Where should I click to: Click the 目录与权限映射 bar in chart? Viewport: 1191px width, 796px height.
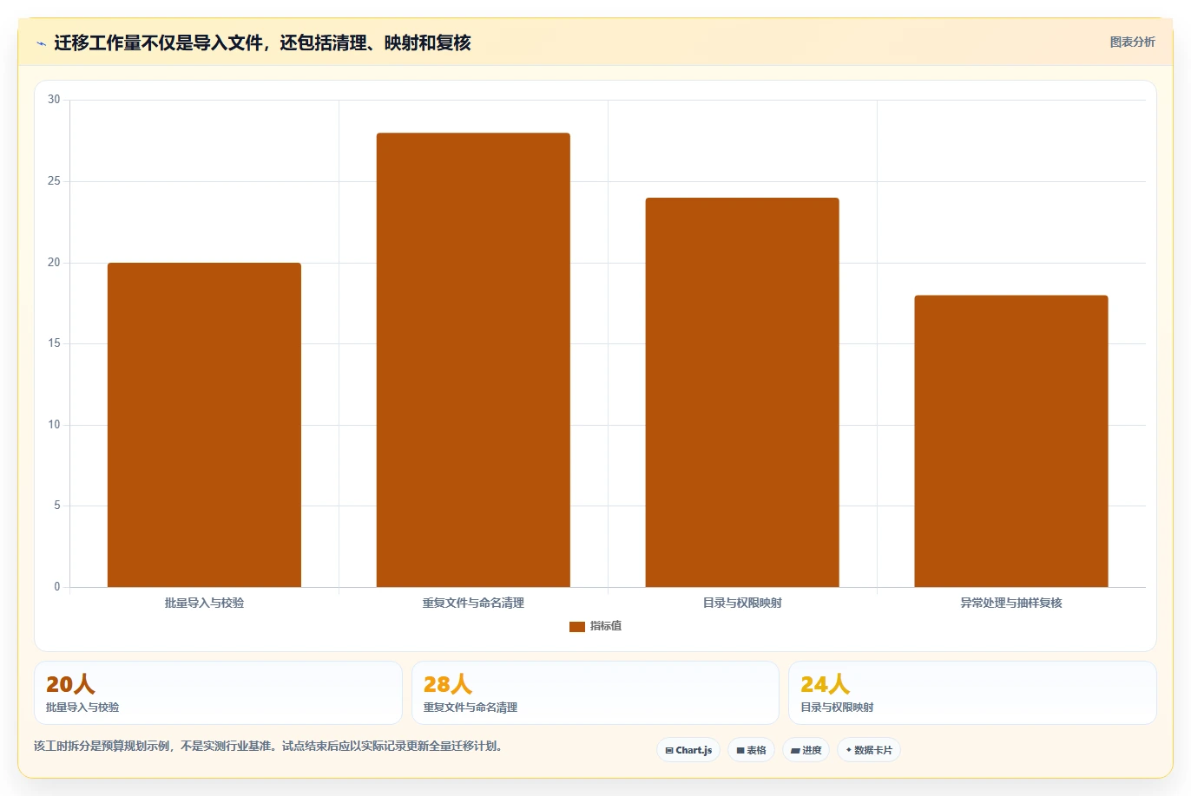click(742, 392)
